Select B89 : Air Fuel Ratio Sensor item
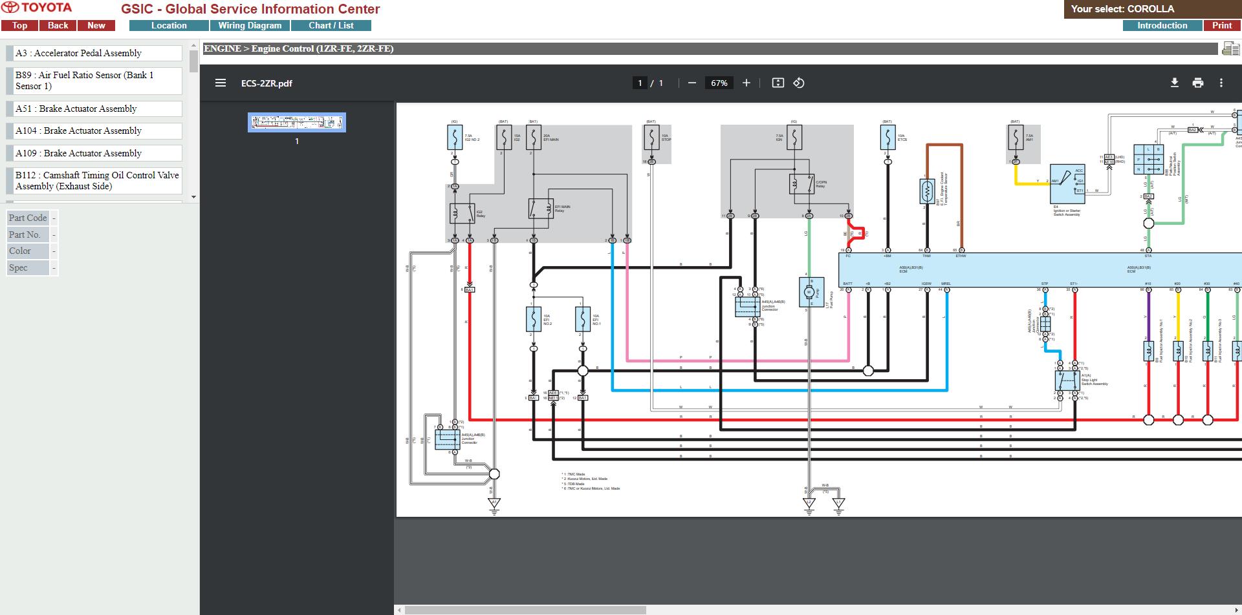 [94, 81]
